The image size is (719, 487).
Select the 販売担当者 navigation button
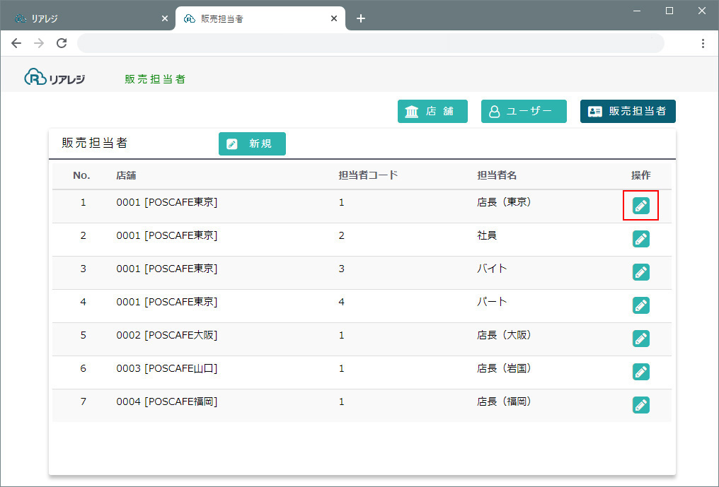(628, 112)
